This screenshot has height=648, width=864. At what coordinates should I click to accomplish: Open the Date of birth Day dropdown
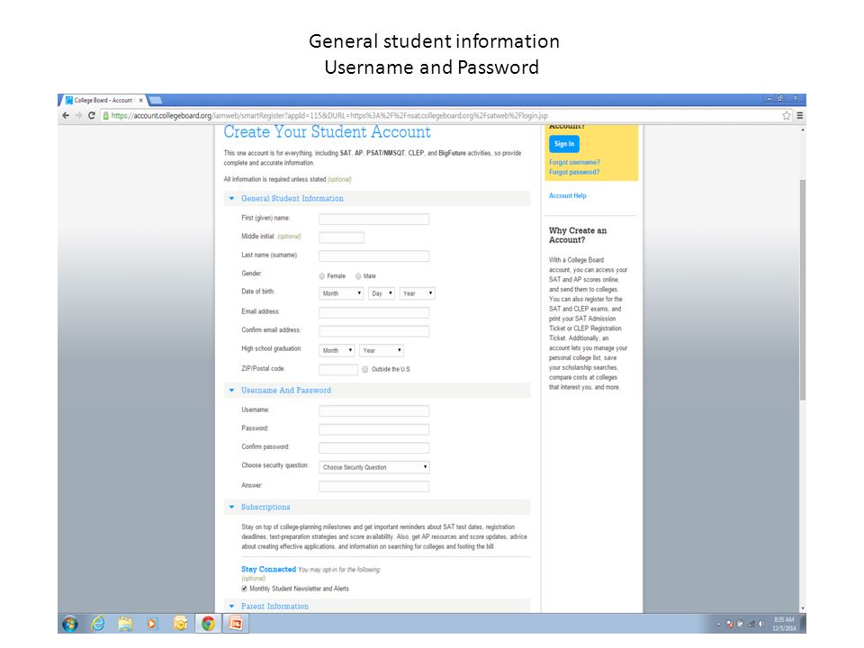(382, 293)
